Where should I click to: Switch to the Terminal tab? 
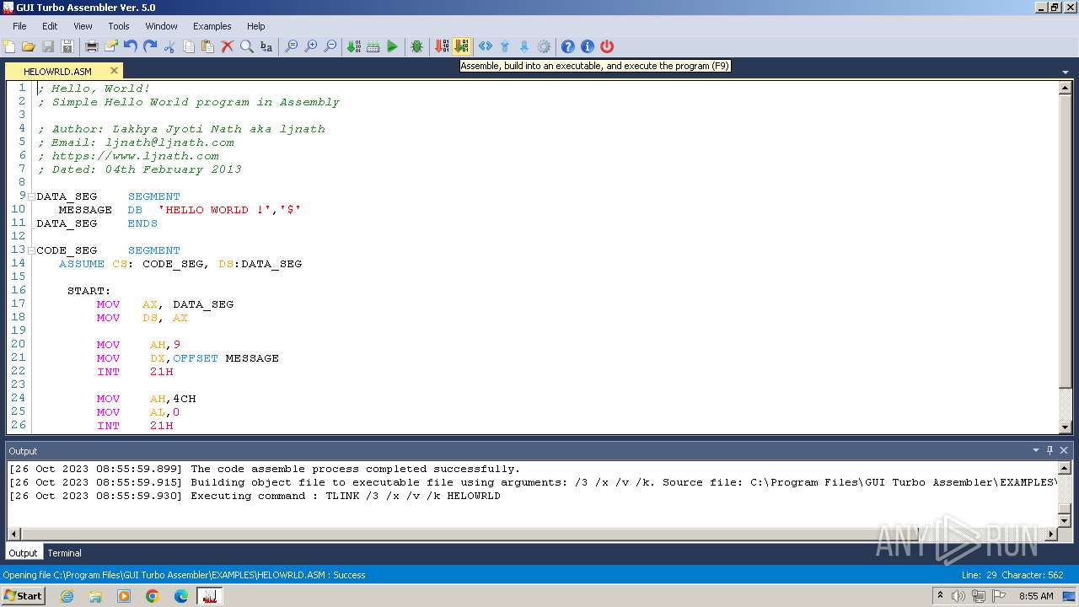click(64, 553)
